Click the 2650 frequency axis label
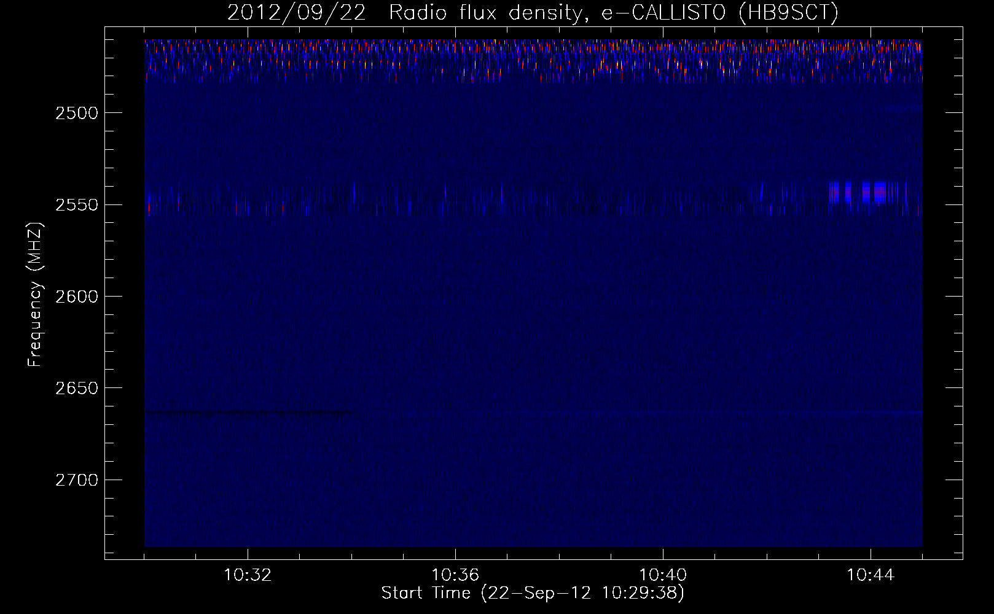The image size is (994, 614). point(77,388)
